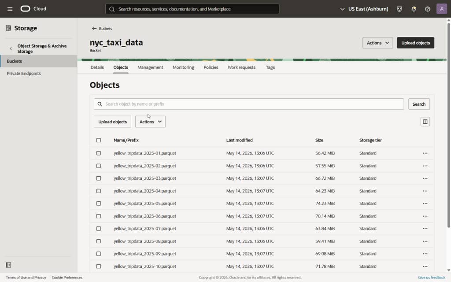Viewport: 451px width, 282px height.
Task: Open the Management tab
Action: pyautogui.click(x=150, y=67)
